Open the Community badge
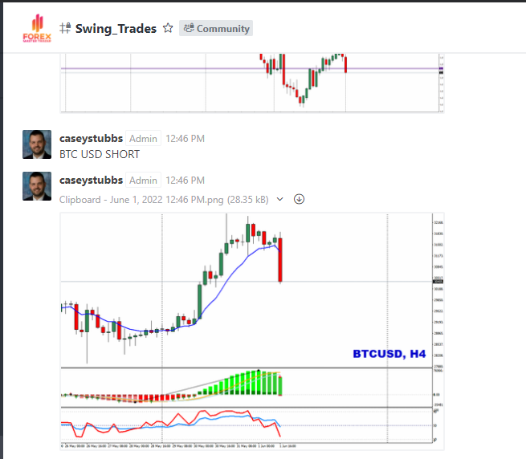 [x=215, y=29]
